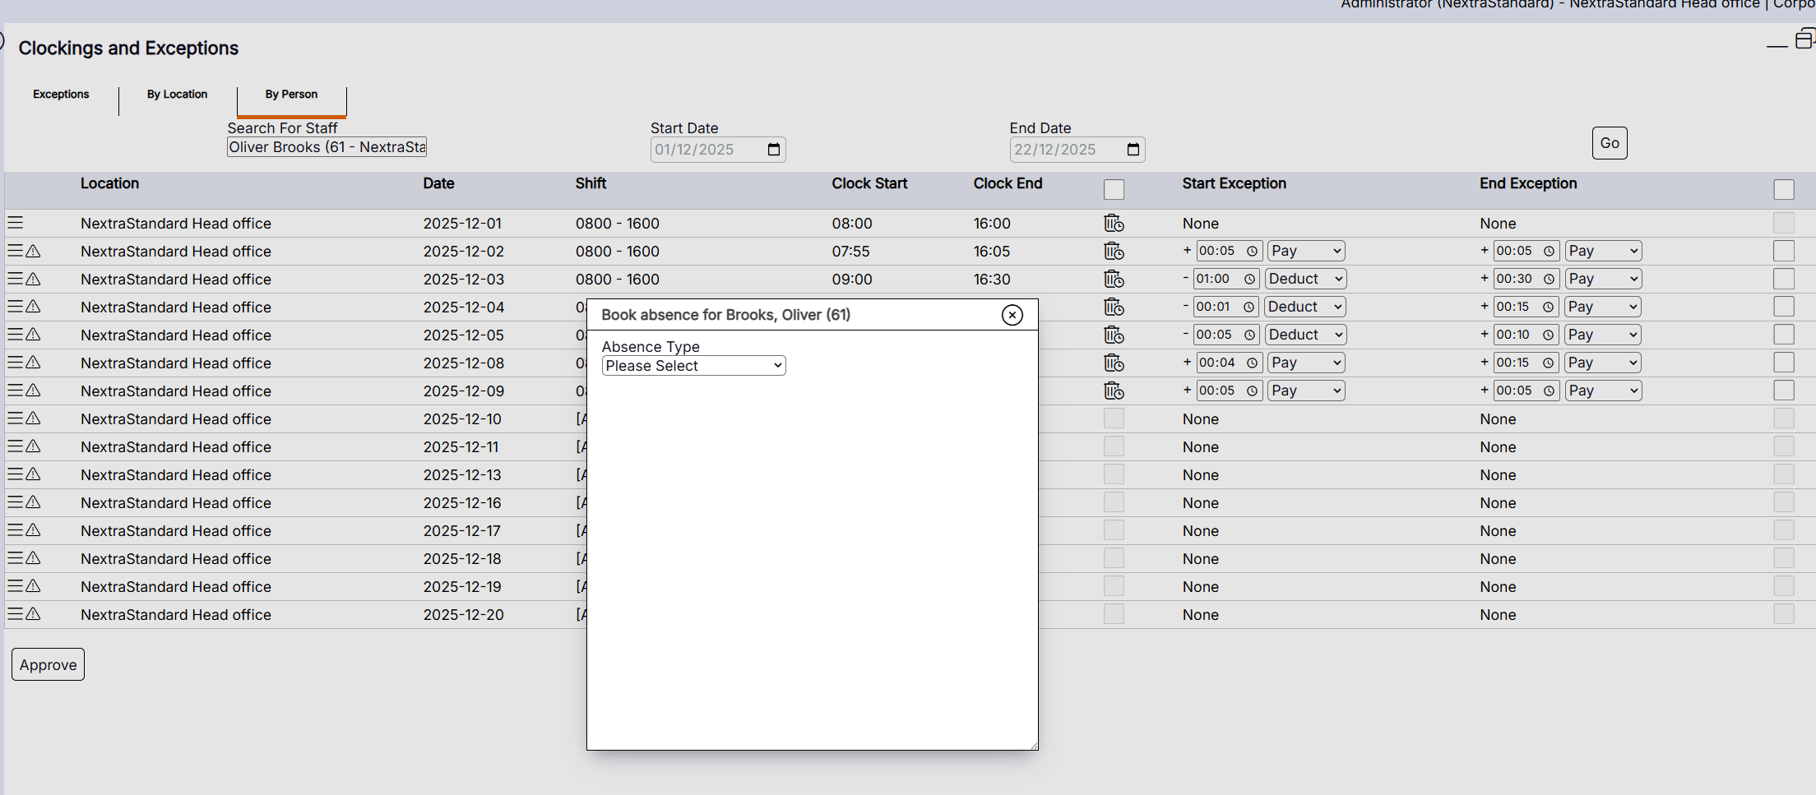The width and height of the screenshot is (1816, 795).
Task: Tick approval checkbox for 2025-12-02 row
Action: pos(1784,251)
